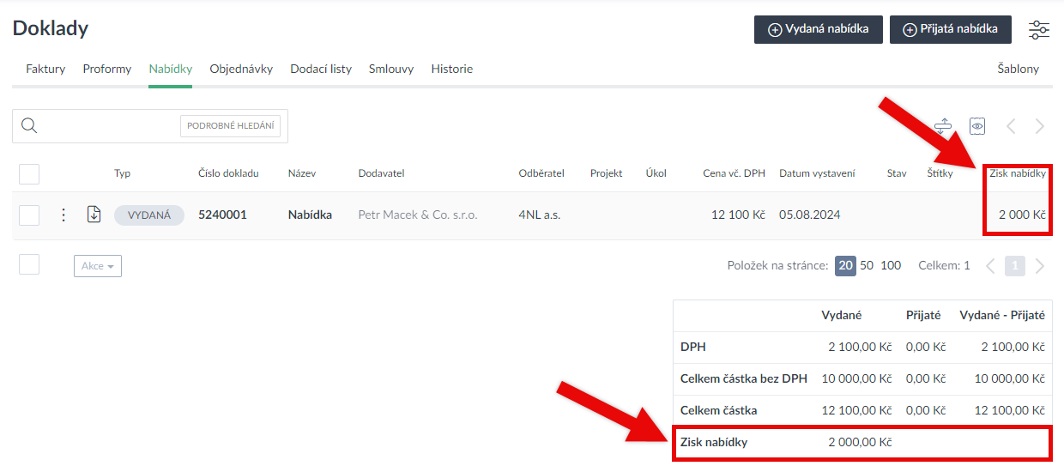The image size is (1064, 472).
Task: Open the Objednávky tab
Action: pos(241,70)
